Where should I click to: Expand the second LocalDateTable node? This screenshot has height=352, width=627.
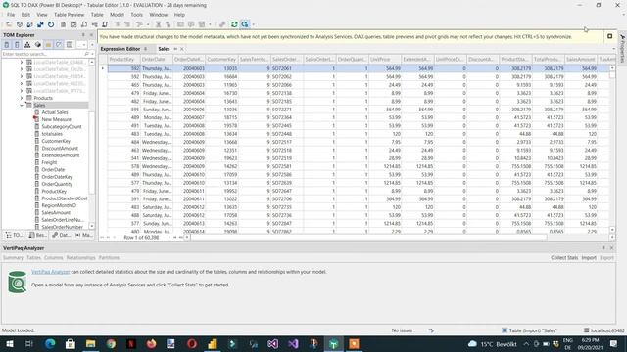[x=22, y=69]
